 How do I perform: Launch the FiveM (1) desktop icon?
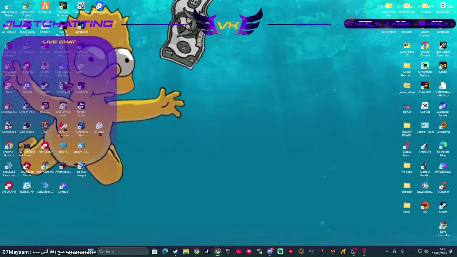[x=45, y=8]
